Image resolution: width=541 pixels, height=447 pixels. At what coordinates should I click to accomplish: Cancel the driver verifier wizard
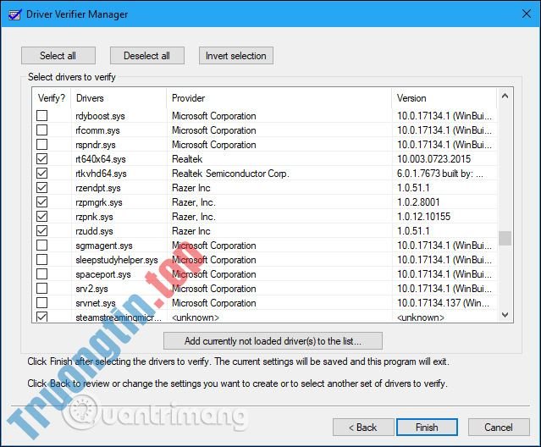click(x=499, y=428)
